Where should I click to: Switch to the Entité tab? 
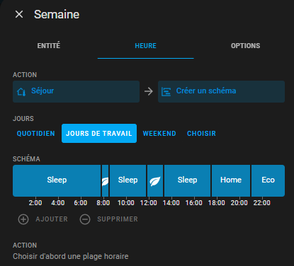(49, 46)
